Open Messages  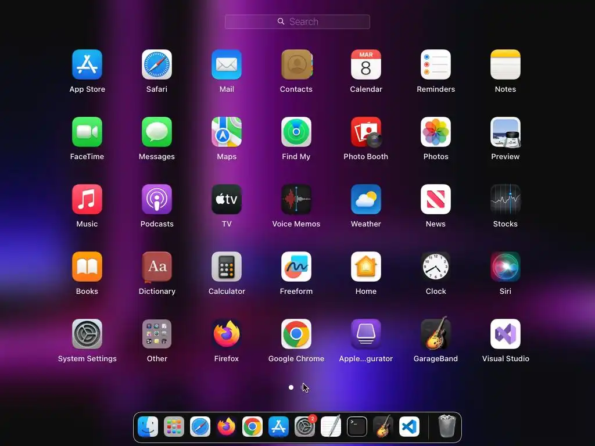[x=157, y=132]
